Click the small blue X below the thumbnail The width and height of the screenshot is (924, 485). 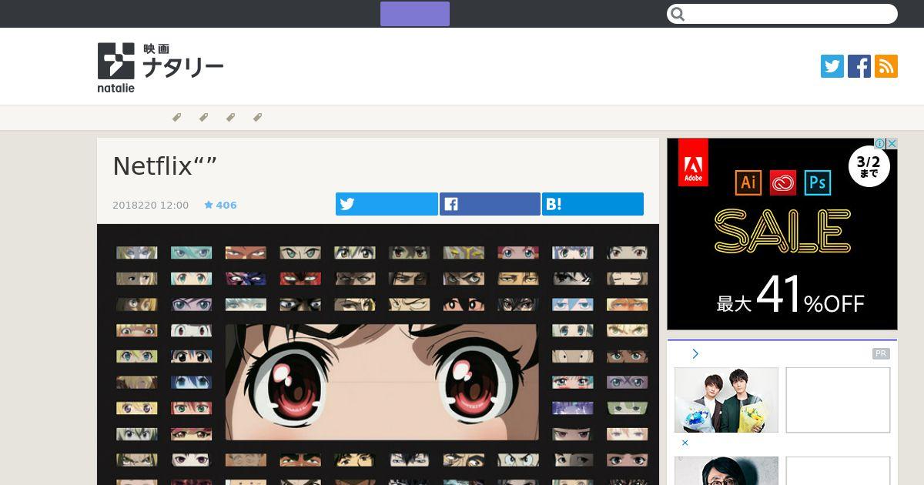pyautogui.click(x=685, y=443)
